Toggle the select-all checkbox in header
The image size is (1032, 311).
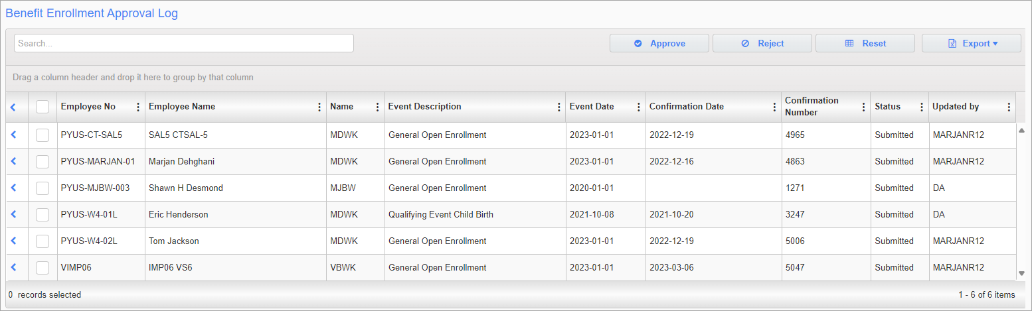43,107
